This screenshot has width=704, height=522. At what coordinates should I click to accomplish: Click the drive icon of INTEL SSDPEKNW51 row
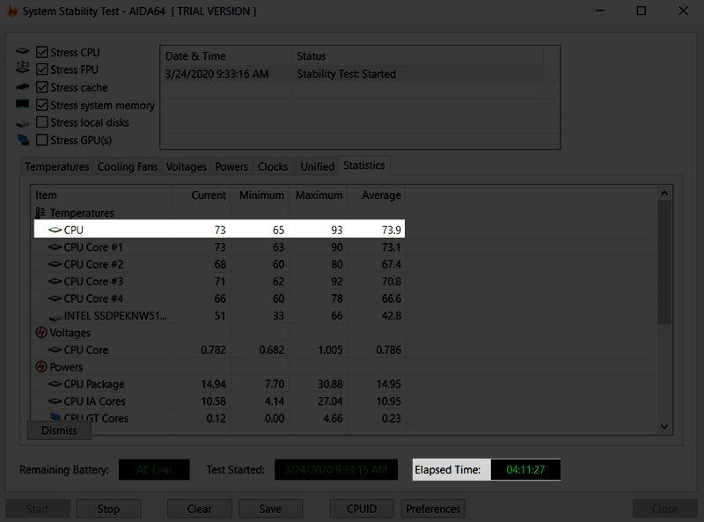(x=55, y=318)
